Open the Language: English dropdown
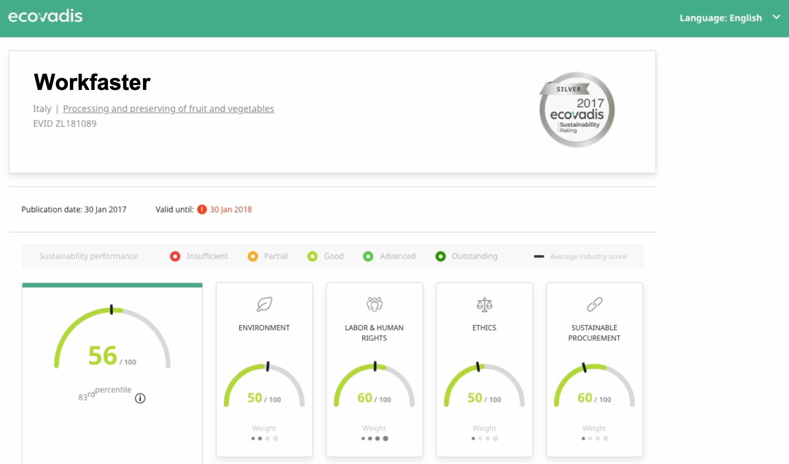This screenshot has width=789, height=464. 729,18
